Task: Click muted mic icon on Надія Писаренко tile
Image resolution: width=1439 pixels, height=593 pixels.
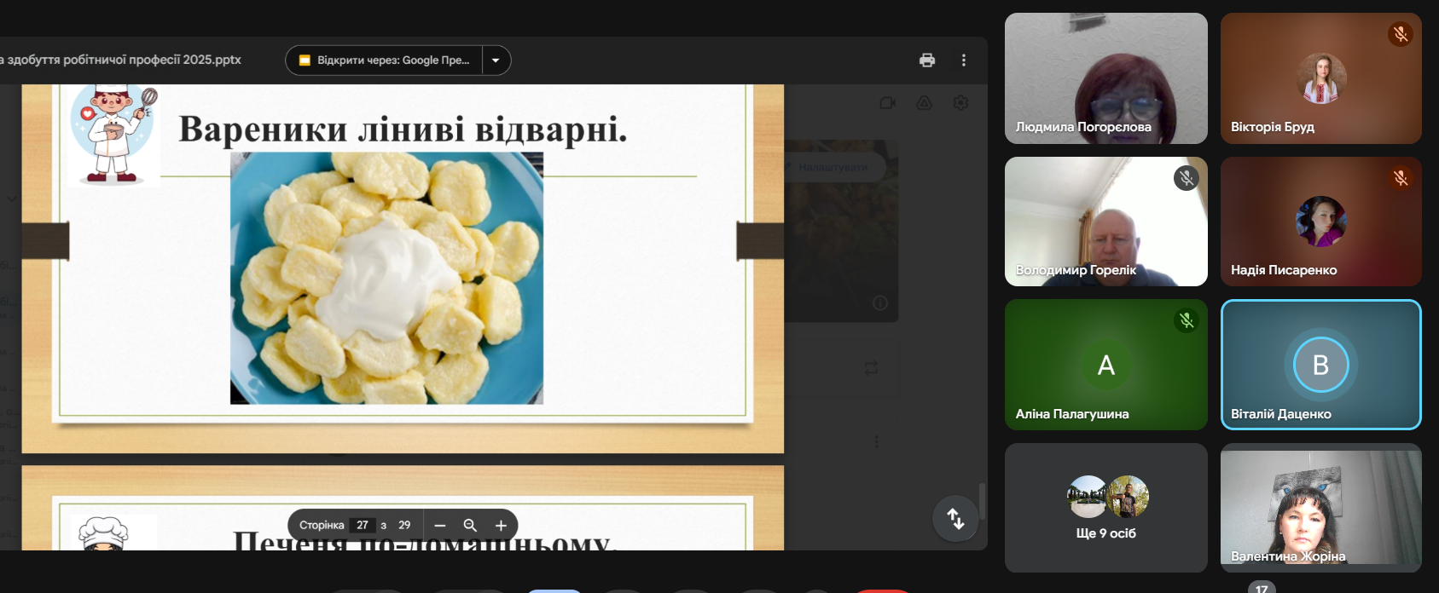Action: pos(1400,178)
